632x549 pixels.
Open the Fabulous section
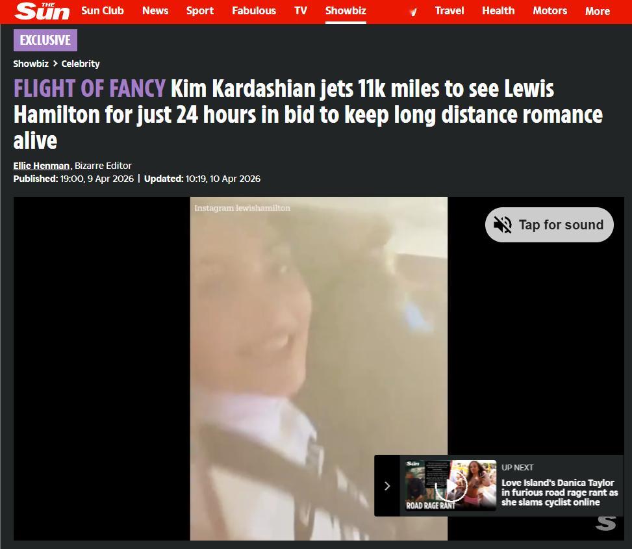(x=254, y=10)
